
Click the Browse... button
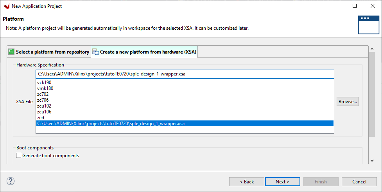click(x=348, y=102)
